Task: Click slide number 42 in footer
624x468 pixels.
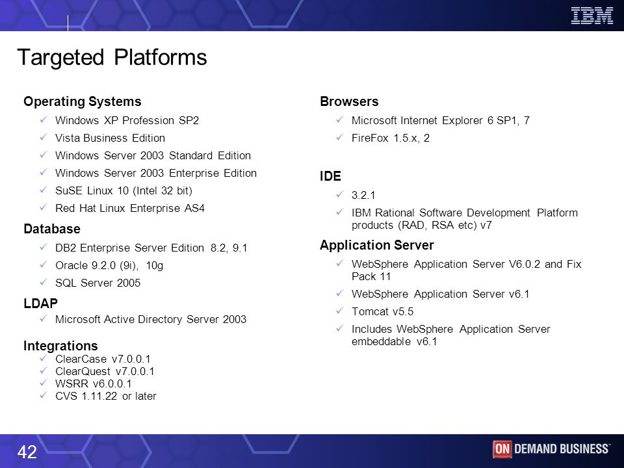Action: [27, 452]
